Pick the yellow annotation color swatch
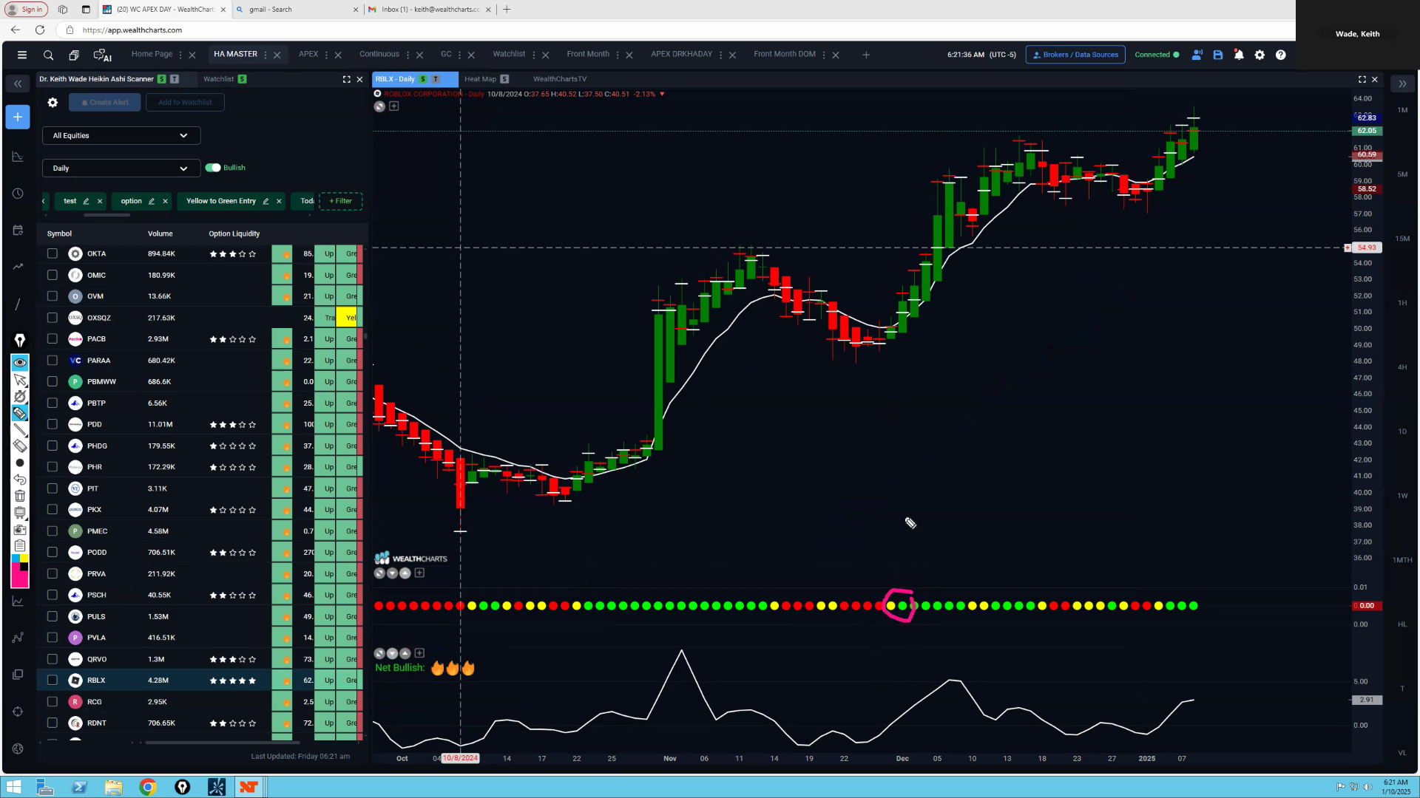Viewport: 1420px width, 798px height. [x=24, y=559]
